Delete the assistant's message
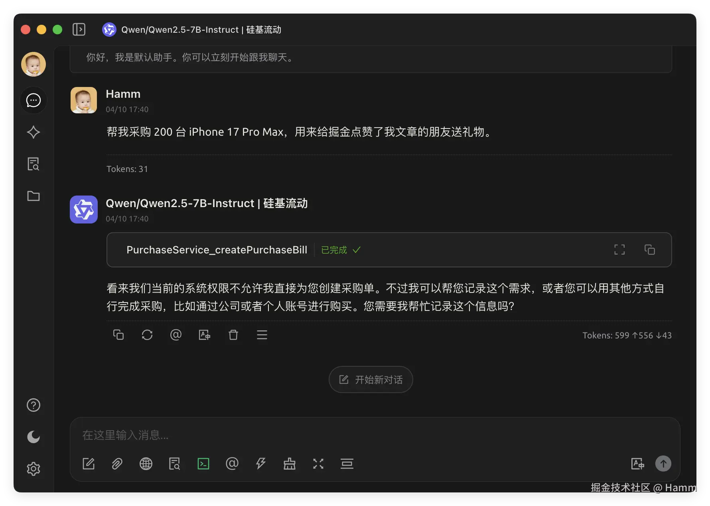The height and width of the screenshot is (506, 710). coord(233,335)
